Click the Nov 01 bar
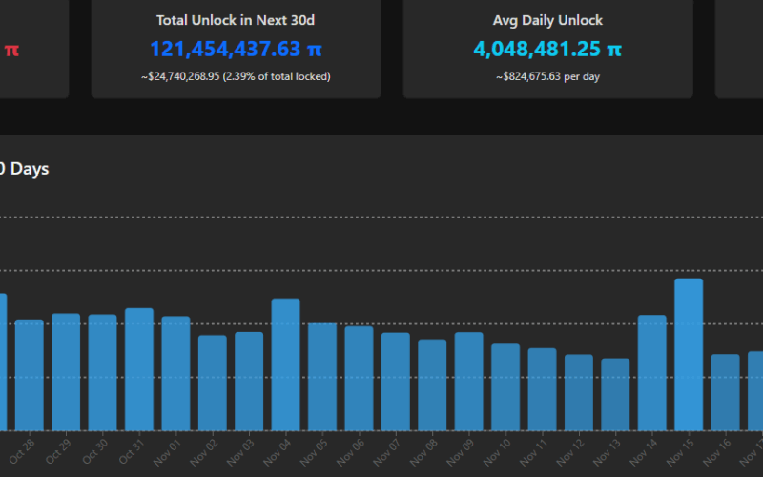The width and height of the screenshot is (763, 477). pos(175,373)
